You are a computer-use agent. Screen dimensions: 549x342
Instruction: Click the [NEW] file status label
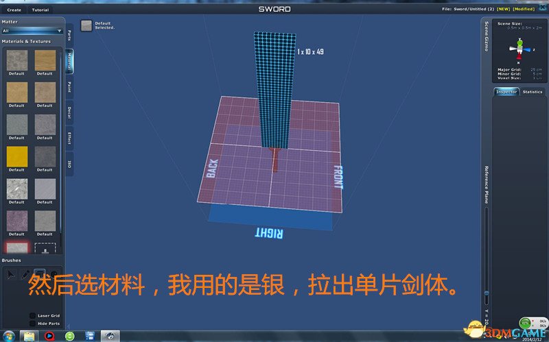pos(504,9)
